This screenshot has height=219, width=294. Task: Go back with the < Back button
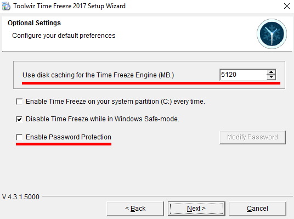coord(135,209)
